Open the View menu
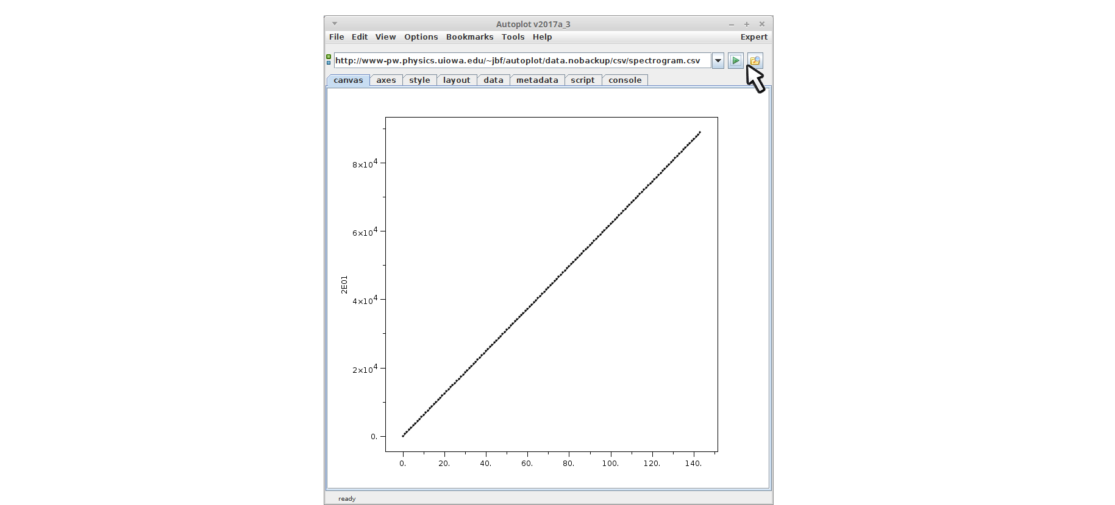The image size is (1115, 505). click(x=385, y=37)
